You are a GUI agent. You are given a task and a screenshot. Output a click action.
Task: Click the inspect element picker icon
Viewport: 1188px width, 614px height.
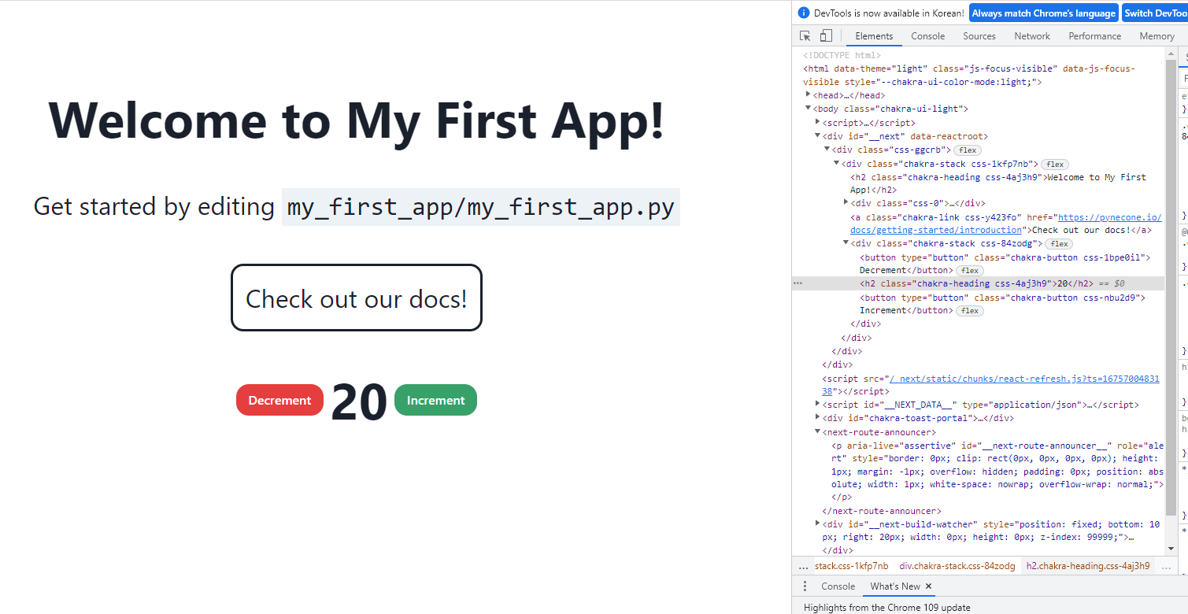click(x=805, y=36)
